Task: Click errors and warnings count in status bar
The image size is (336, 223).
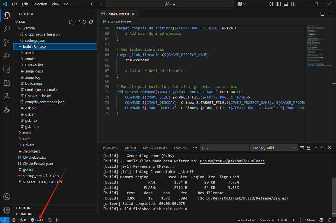Action: 19,220
